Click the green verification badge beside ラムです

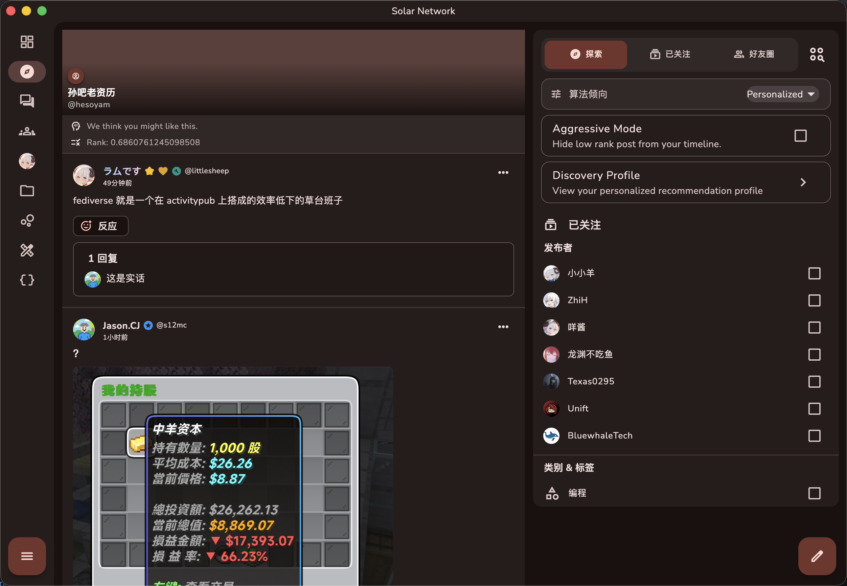pos(177,171)
